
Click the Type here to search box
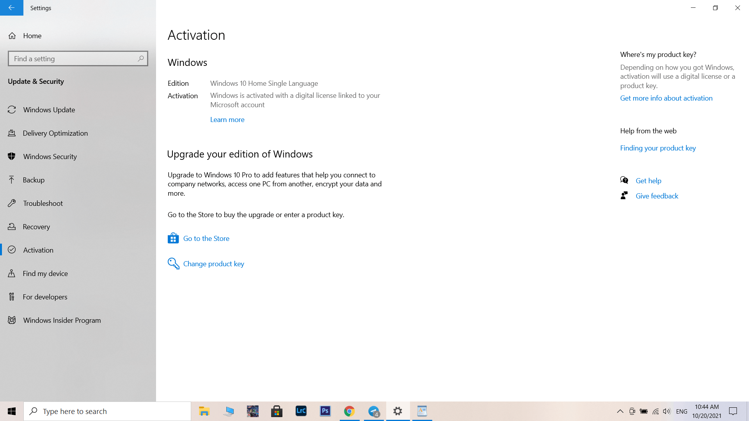point(107,411)
